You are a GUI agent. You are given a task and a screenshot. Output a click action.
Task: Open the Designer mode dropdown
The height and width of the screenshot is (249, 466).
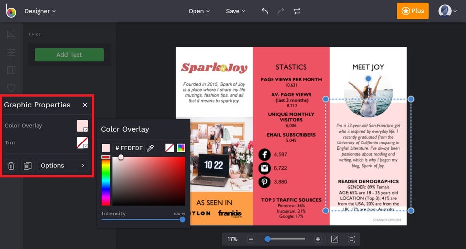pyautogui.click(x=40, y=11)
